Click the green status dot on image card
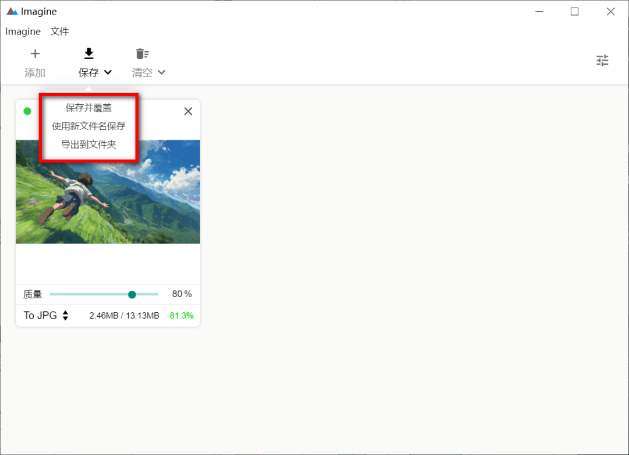 pos(27,111)
